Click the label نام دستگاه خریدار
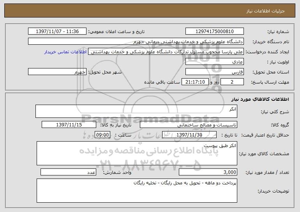 pos(271,42)
